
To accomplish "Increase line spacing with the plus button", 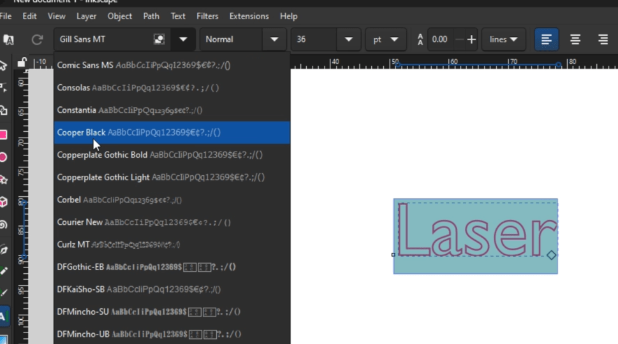I will coord(471,39).
